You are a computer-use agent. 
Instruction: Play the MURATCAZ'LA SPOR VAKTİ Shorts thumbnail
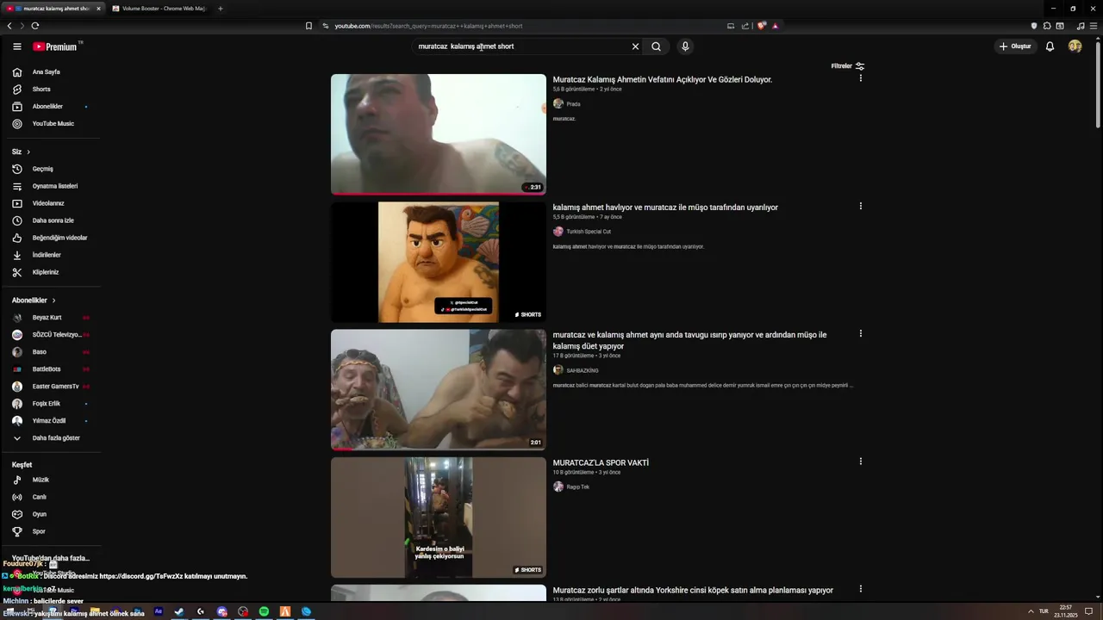439,518
